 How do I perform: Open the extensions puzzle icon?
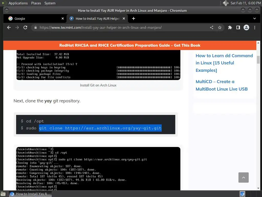click(230, 27)
